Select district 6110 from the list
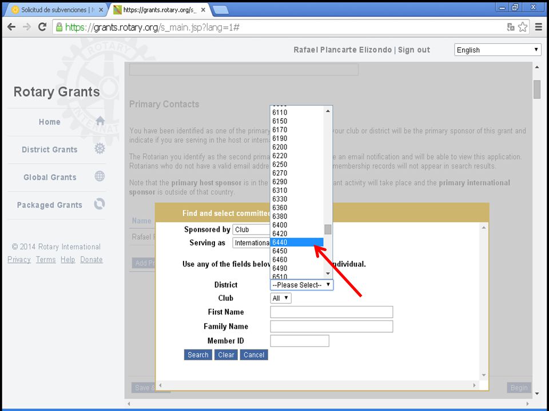 [x=297, y=112]
